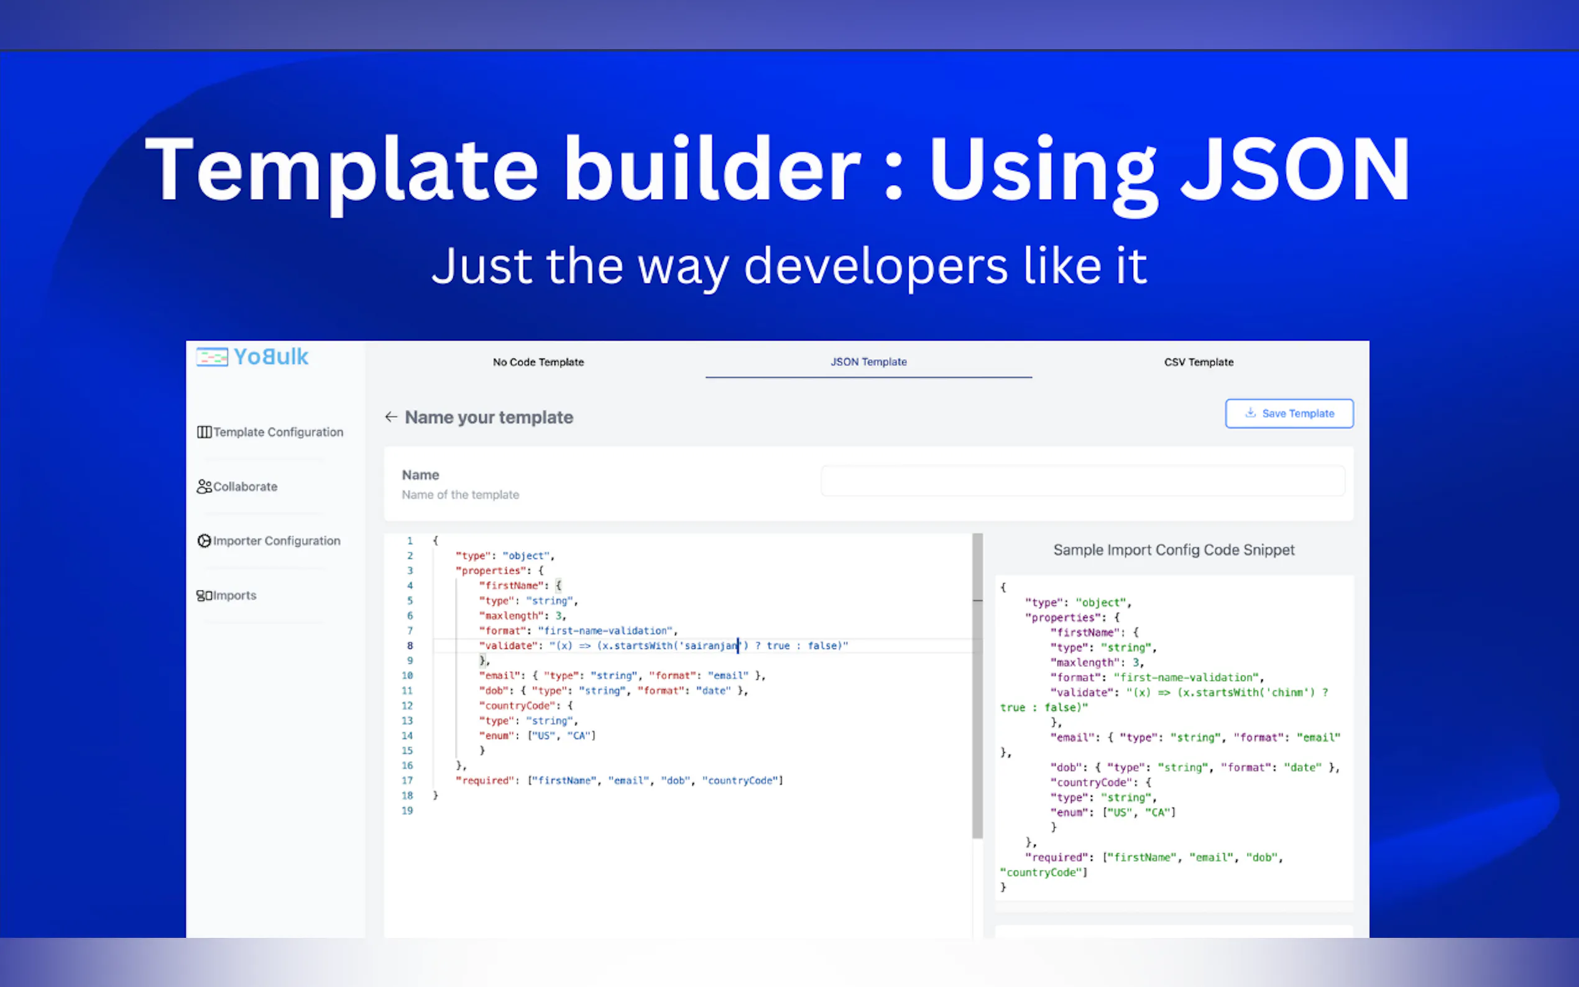This screenshot has height=987, width=1579.
Task: Click the Template Configuration columns icon
Action: pyautogui.click(x=205, y=432)
